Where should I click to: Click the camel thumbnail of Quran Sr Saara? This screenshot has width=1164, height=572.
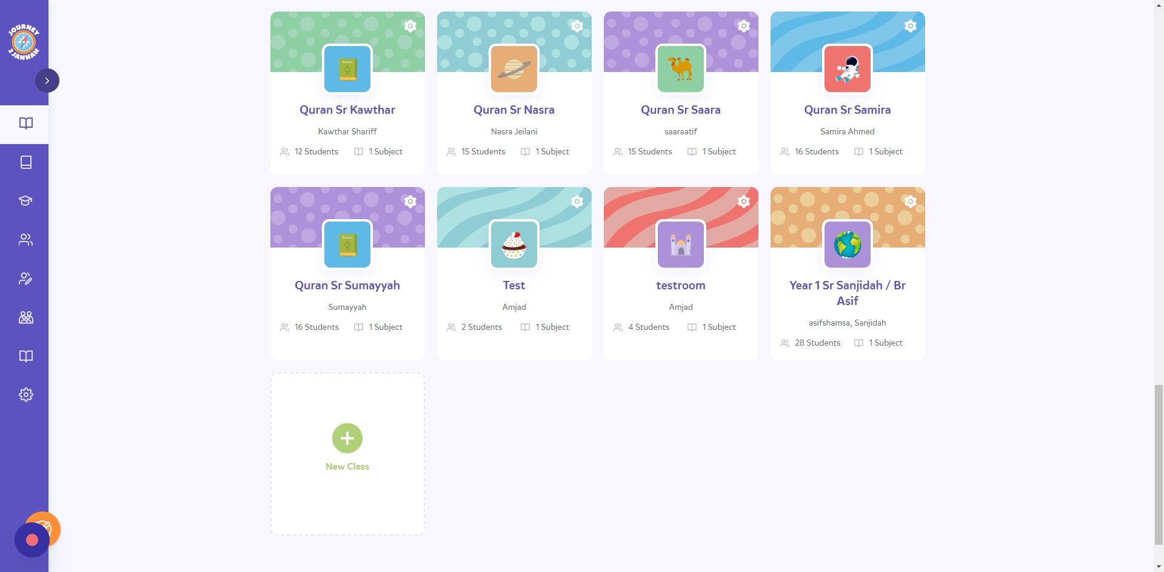point(681,69)
